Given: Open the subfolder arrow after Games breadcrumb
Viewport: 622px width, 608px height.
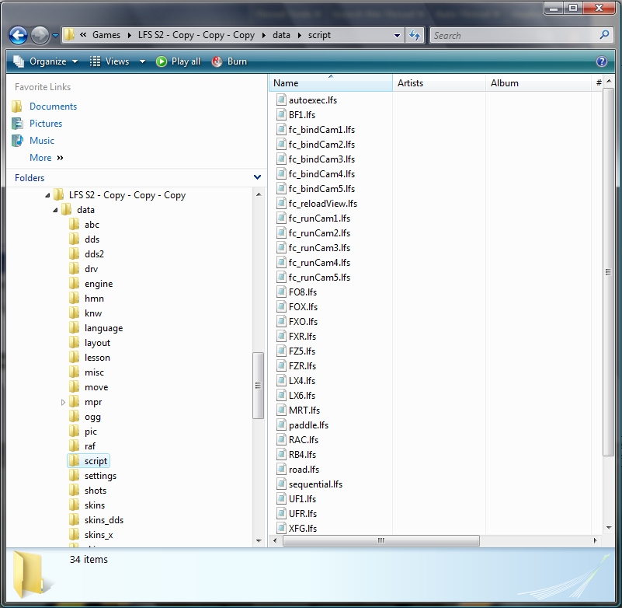Looking at the screenshot, I should tap(130, 35).
